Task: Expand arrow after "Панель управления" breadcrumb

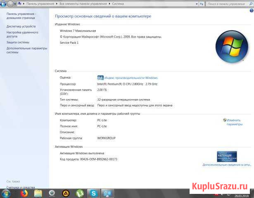Action: click(57, 4)
